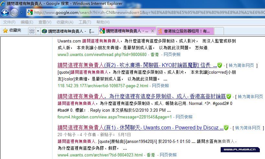Click the empty new tab button
Image resolution: width=265 pixels, height=159 pixels.
point(219,31)
